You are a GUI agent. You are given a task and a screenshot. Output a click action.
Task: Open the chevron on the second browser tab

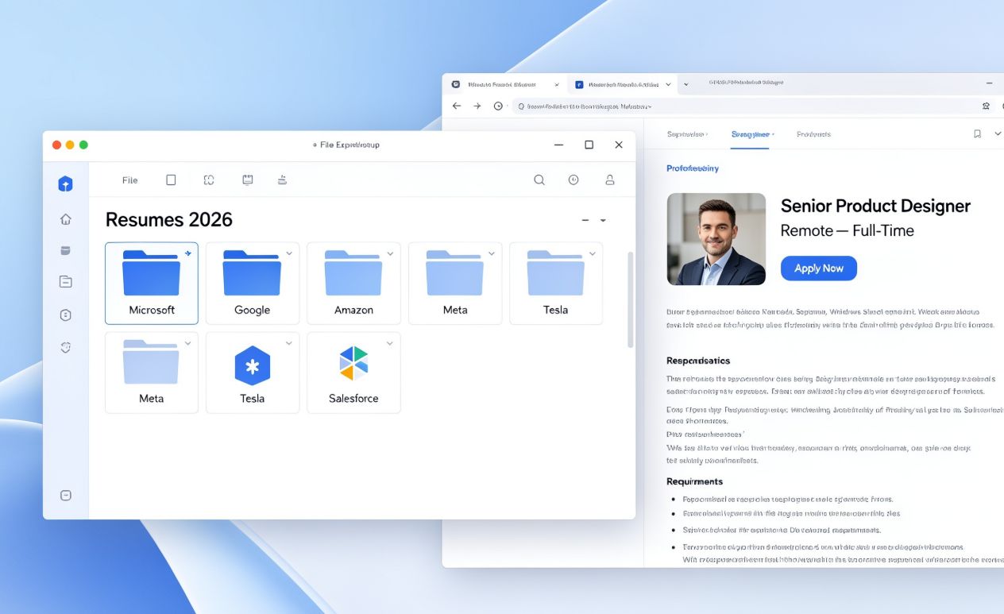[x=668, y=84]
